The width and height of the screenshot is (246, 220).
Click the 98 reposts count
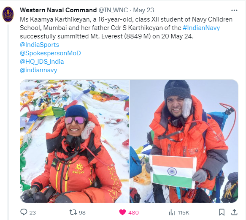coord(82,213)
